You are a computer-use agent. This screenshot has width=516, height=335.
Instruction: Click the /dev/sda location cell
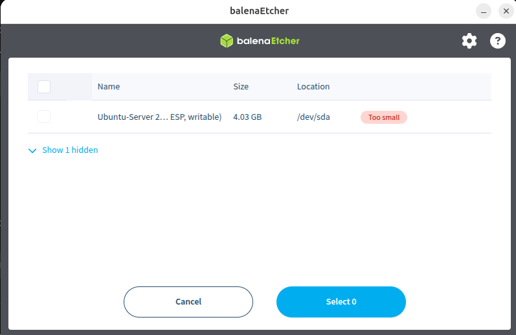pyautogui.click(x=313, y=117)
